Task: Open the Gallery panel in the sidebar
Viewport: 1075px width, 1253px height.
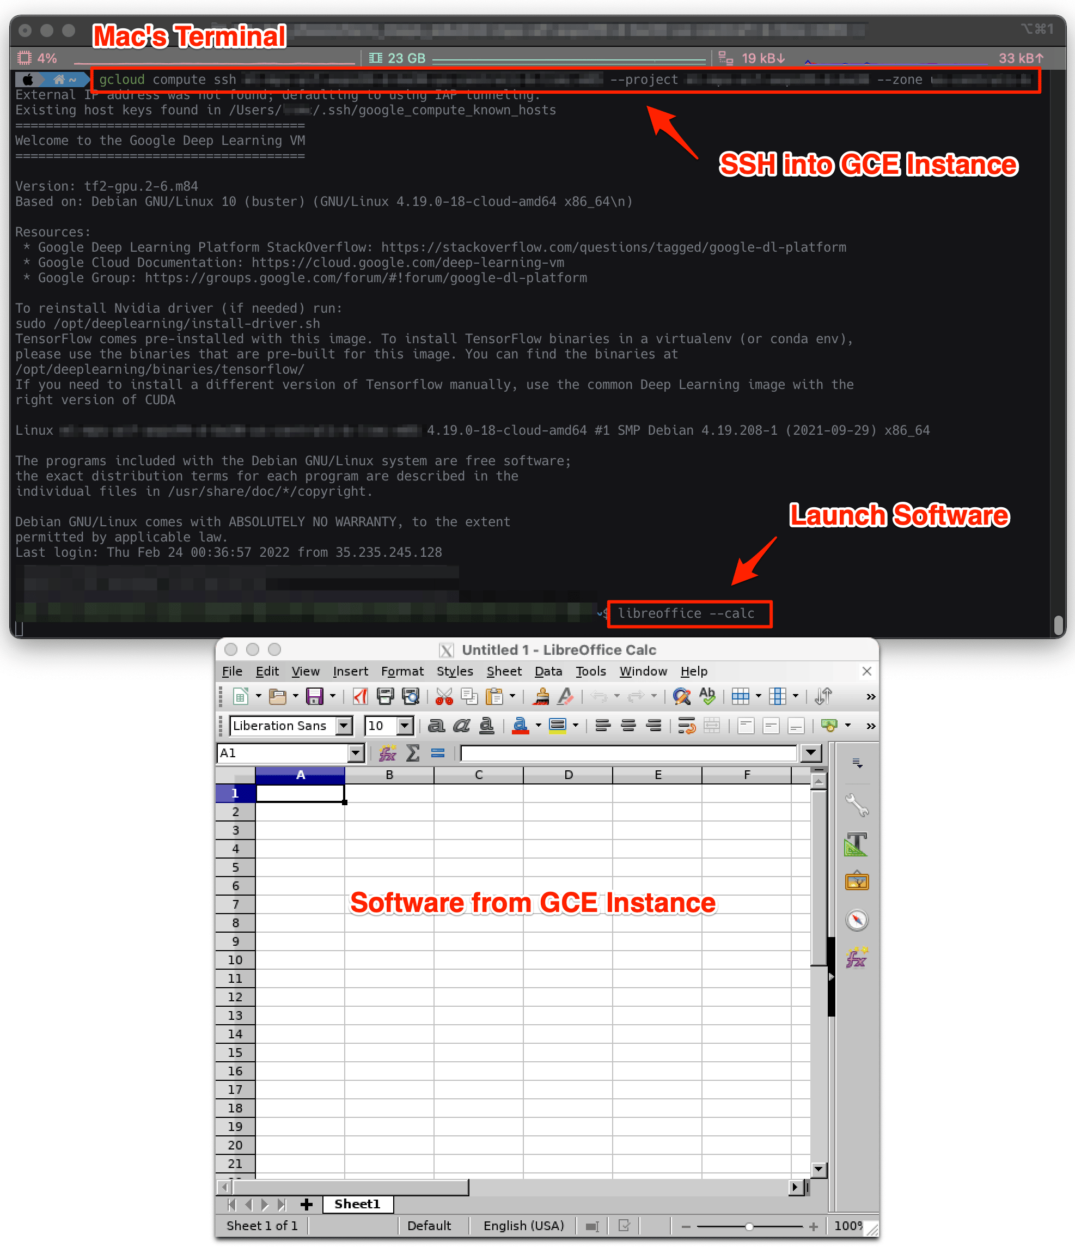Action: tap(857, 881)
